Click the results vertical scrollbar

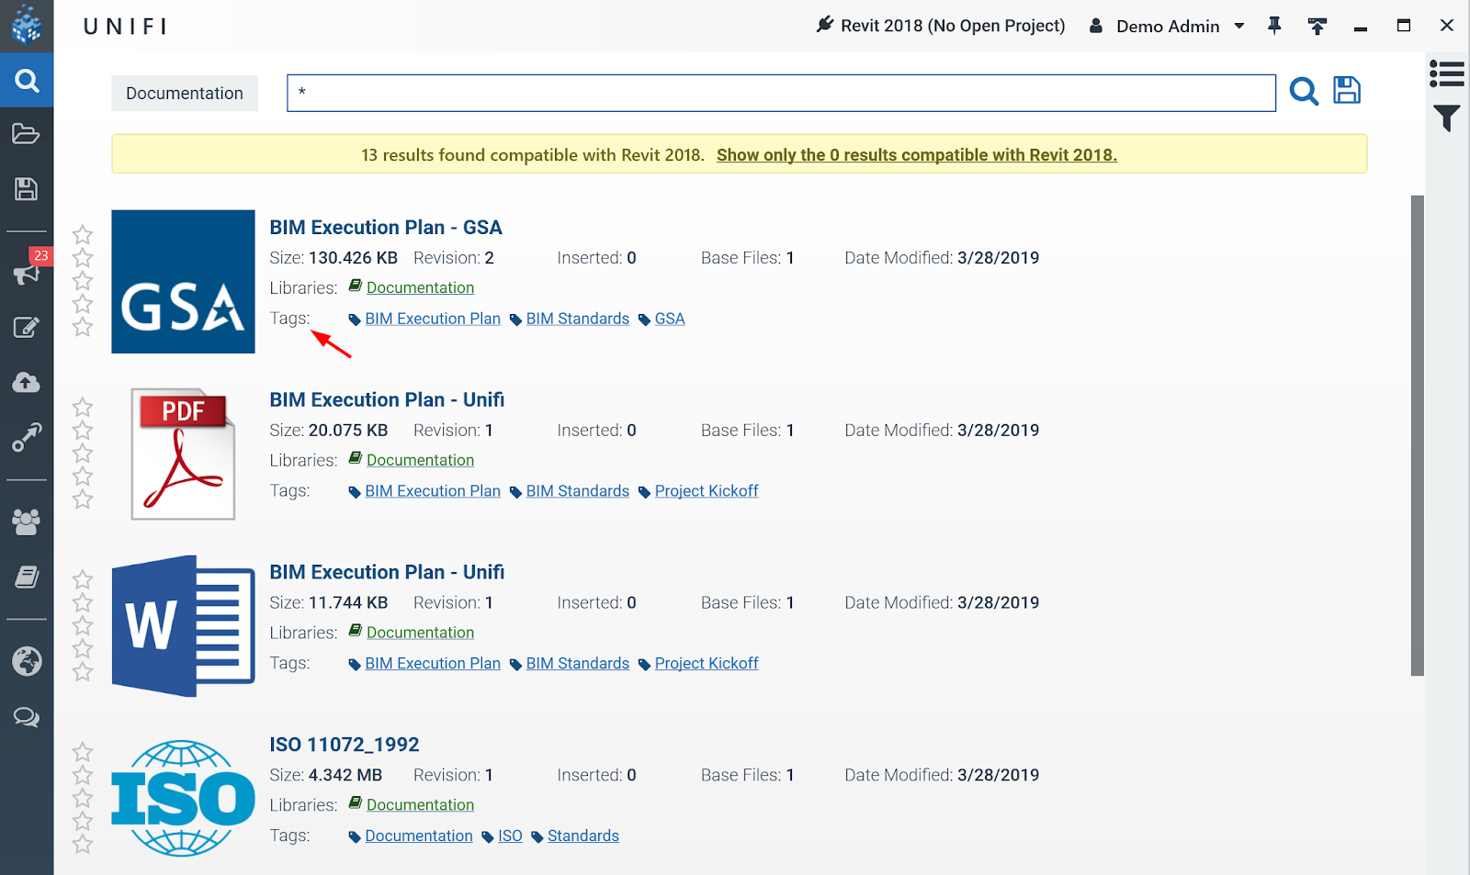(x=1418, y=435)
